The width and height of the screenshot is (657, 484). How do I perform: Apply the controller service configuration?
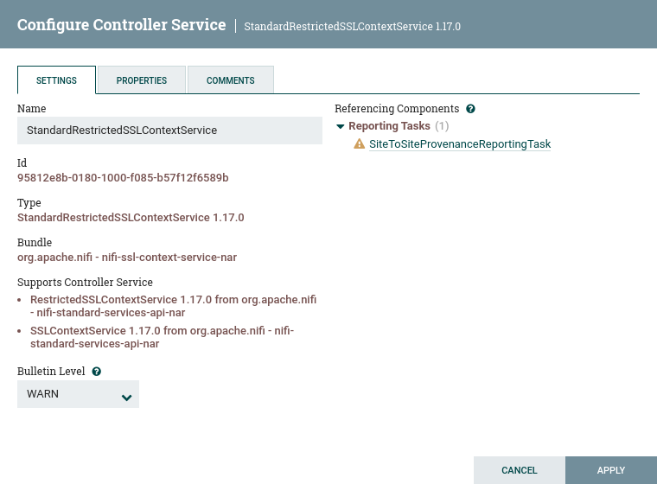click(x=610, y=470)
